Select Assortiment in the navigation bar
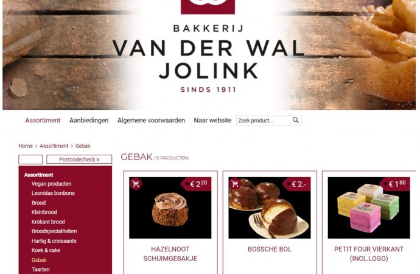420x274 pixels. [43, 121]
